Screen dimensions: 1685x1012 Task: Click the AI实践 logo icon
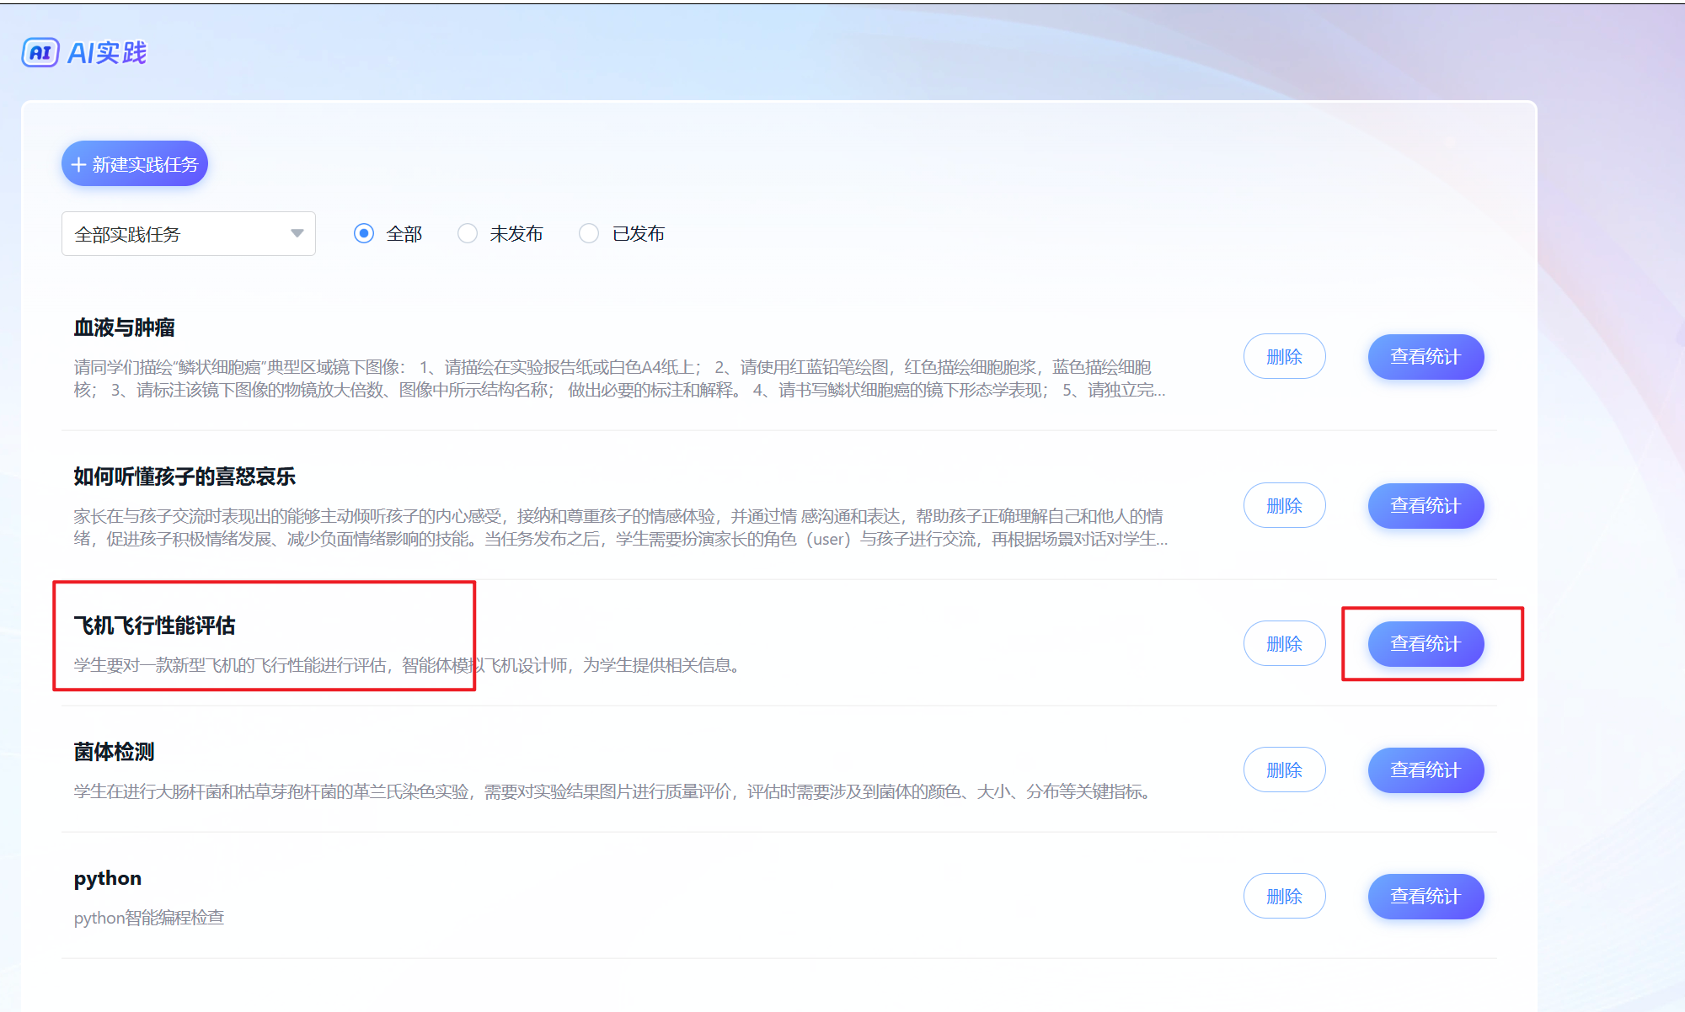point(40,53)
